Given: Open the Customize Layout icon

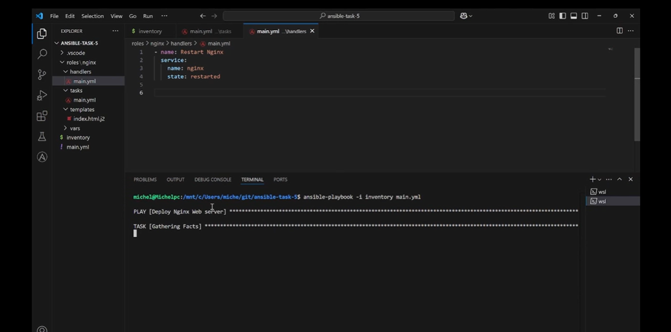Looking at the screenshot, I should pos(552,16).
